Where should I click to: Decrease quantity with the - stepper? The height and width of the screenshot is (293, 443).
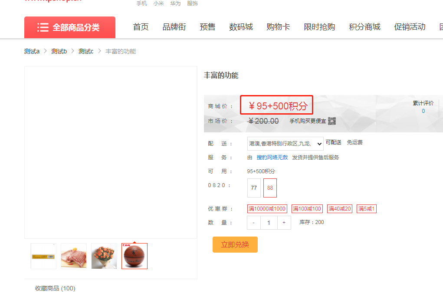[x=253, y=222]
